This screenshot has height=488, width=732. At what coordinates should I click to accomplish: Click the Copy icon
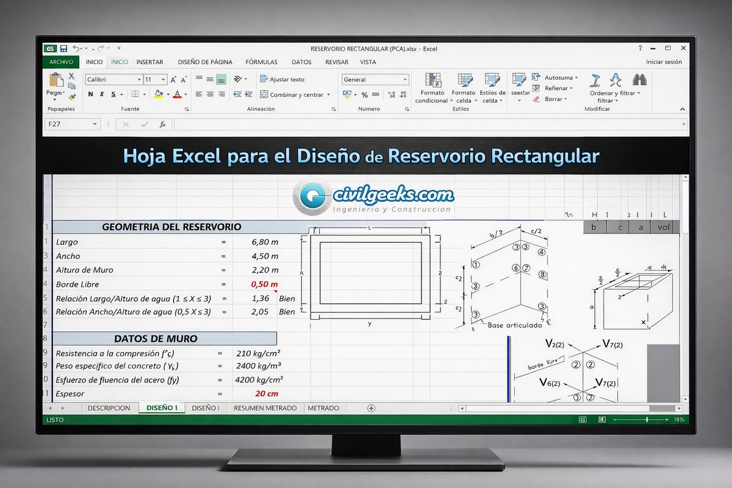71,86
